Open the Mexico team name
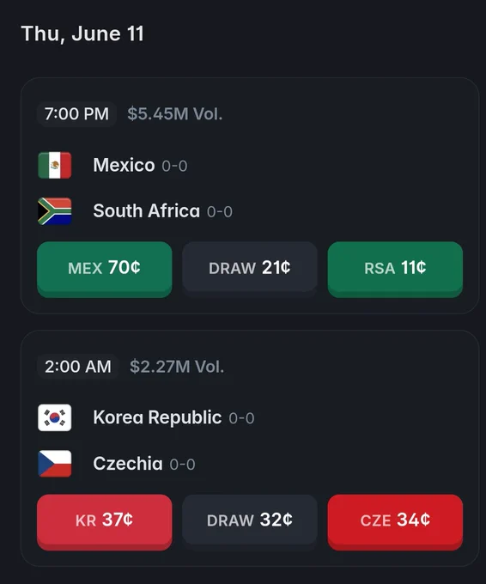The image size is (486, 584). (x=124, y=165)
